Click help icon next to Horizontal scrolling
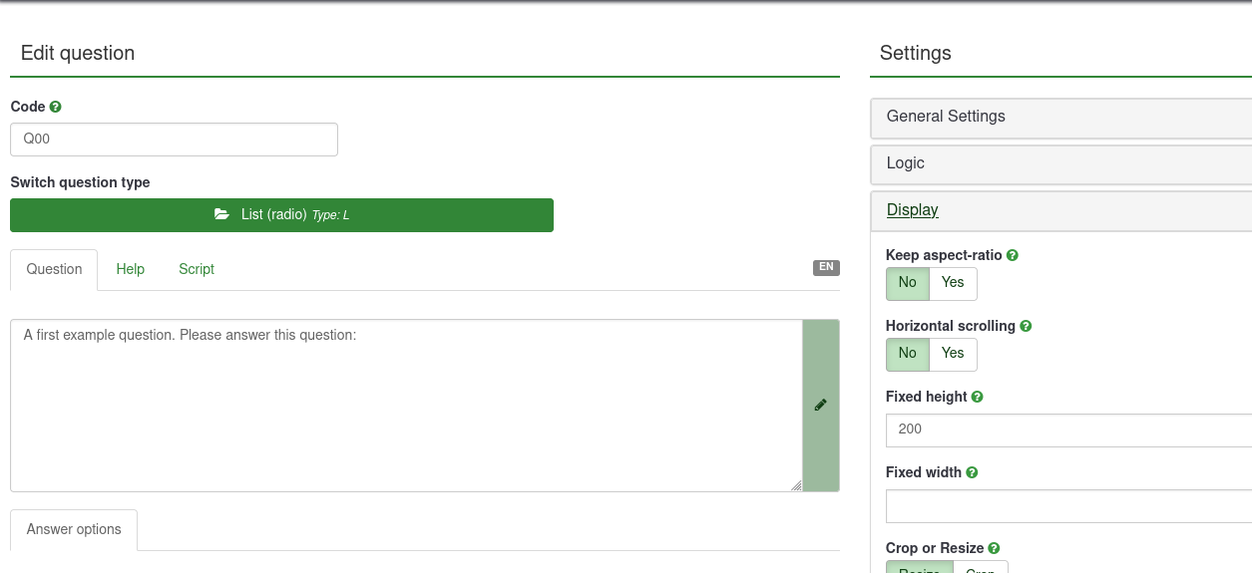 (x=1026, y=326)
